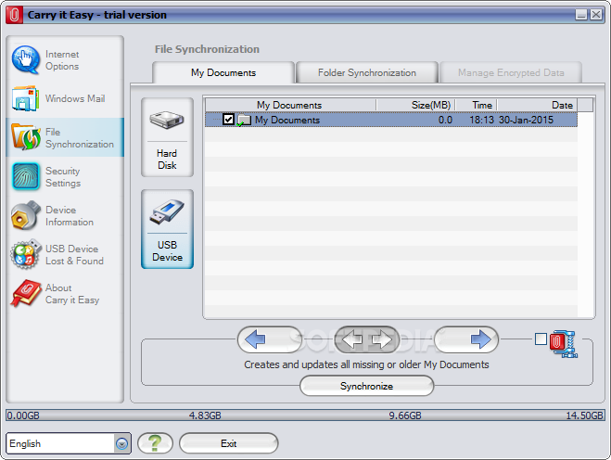The image size is (611, 460).
Task: Open the Manage Encrypted Data tab
Action: click(x=511, y=72)
